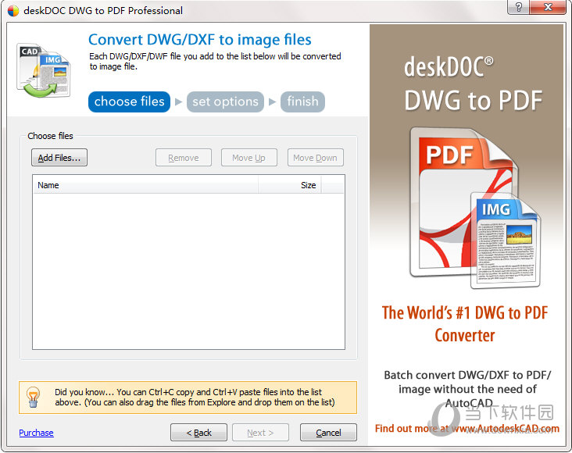Click the 'Choose files' group label

tap(50, 136)
